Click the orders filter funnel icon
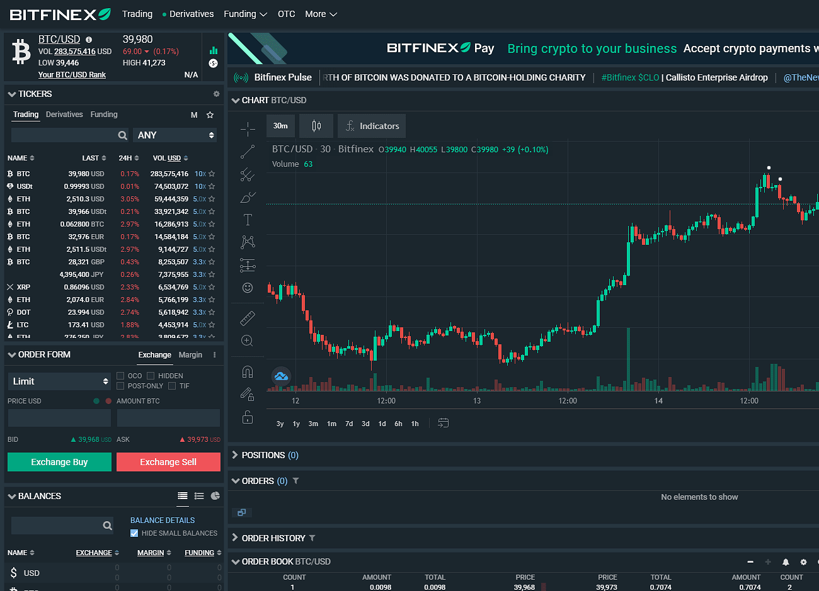This screenshot has height=591, width=819. point(295,481)
